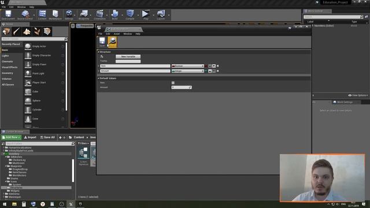Open the Edit menu in struct editor
Viewport: 370px width, 208px height.
[x=108, y=34]
